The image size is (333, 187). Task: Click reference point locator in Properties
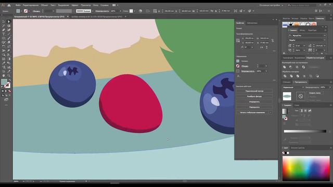click(238, 41)
